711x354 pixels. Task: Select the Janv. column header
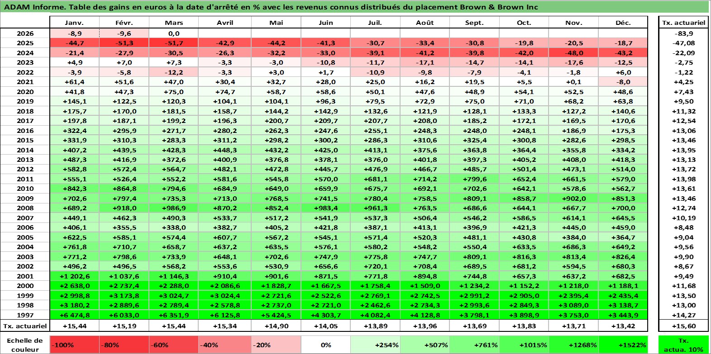pos(74,23)
